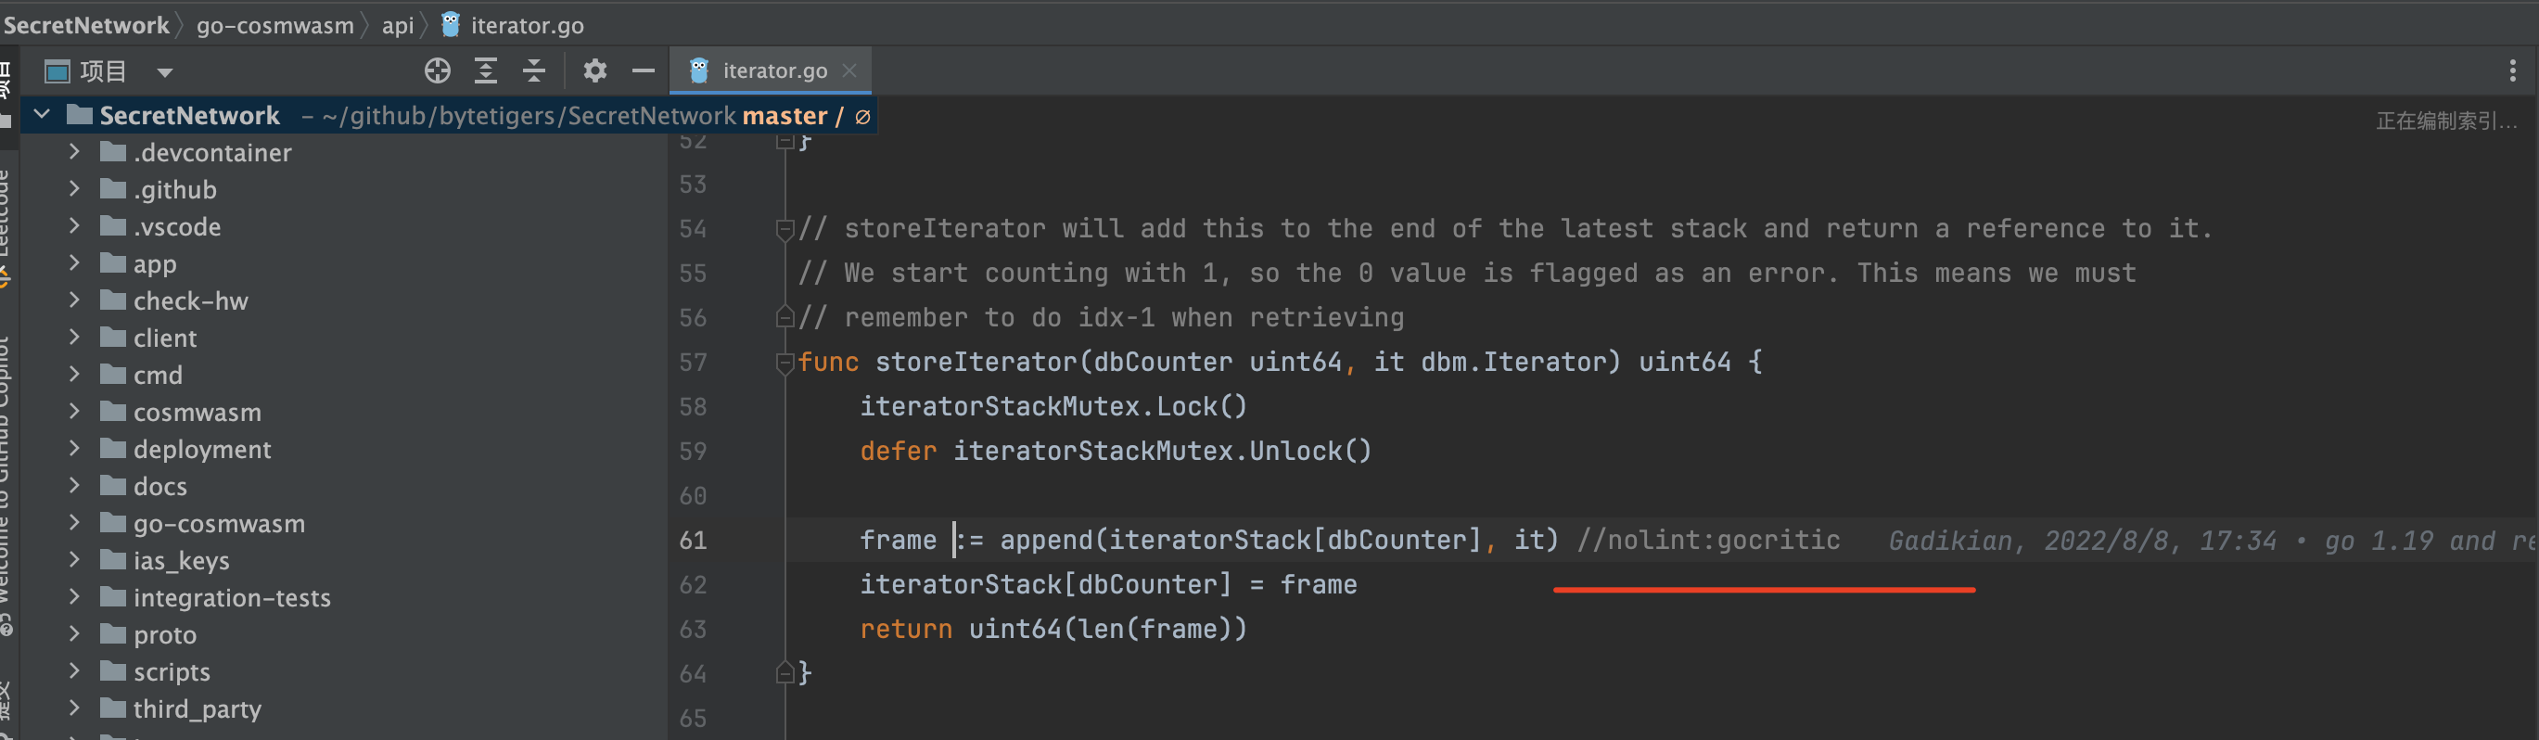Open editor tab options three-dot menu

[x=2512, y=71]
